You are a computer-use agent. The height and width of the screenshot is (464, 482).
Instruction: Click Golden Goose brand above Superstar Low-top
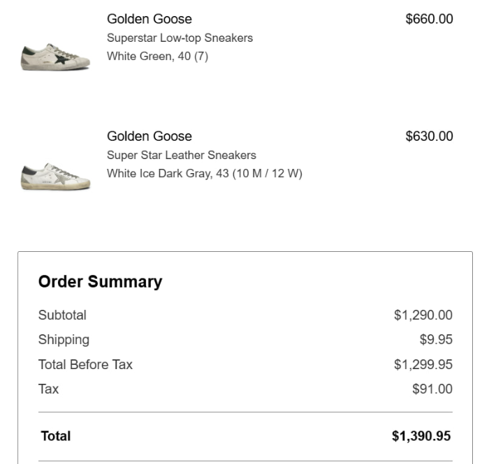[x=149, y=19]
